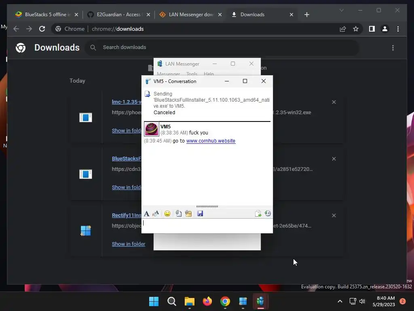This screenshot has height=311, width=414.
Task: Reload the downloads page
Action: pyautogui.click(x=42, y=29)
